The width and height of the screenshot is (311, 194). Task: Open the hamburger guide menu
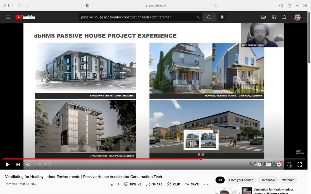[8, 17]
